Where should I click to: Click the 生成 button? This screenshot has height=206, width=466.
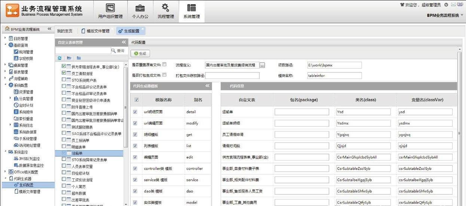(140, 54)
